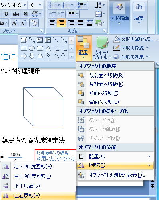Open クイックスタイル quick styles

tap(102, 48)
